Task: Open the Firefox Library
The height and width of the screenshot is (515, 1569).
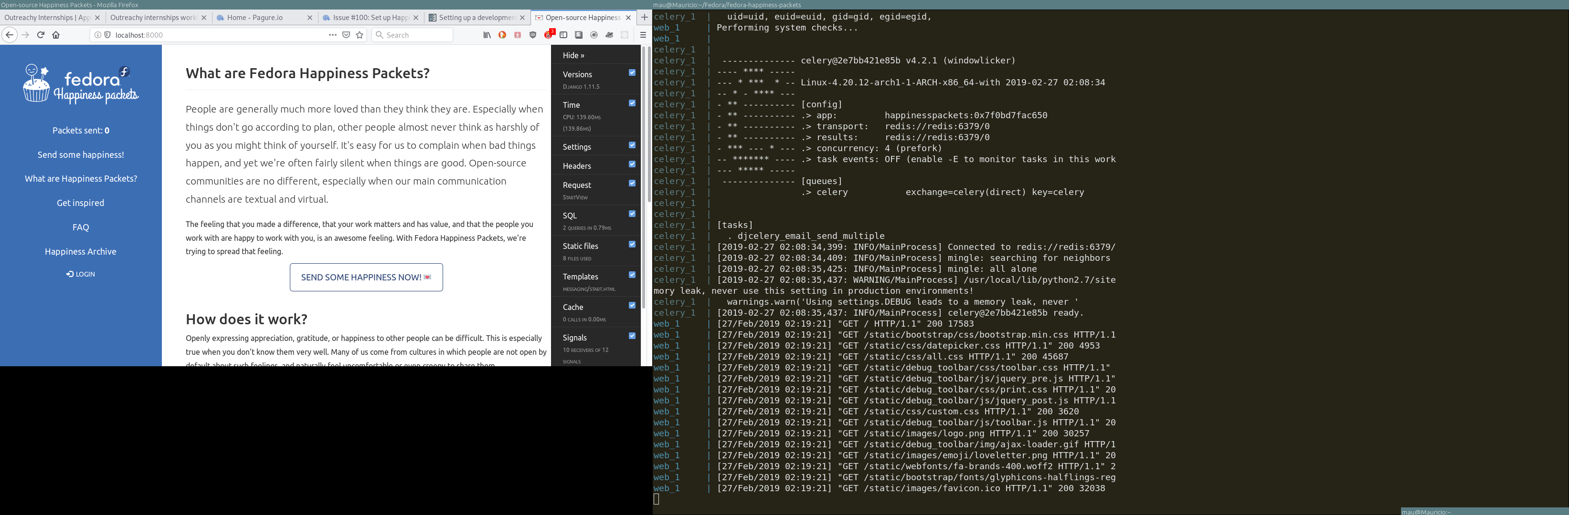Action: [487, 35]
